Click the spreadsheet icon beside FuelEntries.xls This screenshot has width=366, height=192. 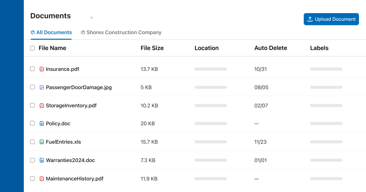[x=42, y=142]
